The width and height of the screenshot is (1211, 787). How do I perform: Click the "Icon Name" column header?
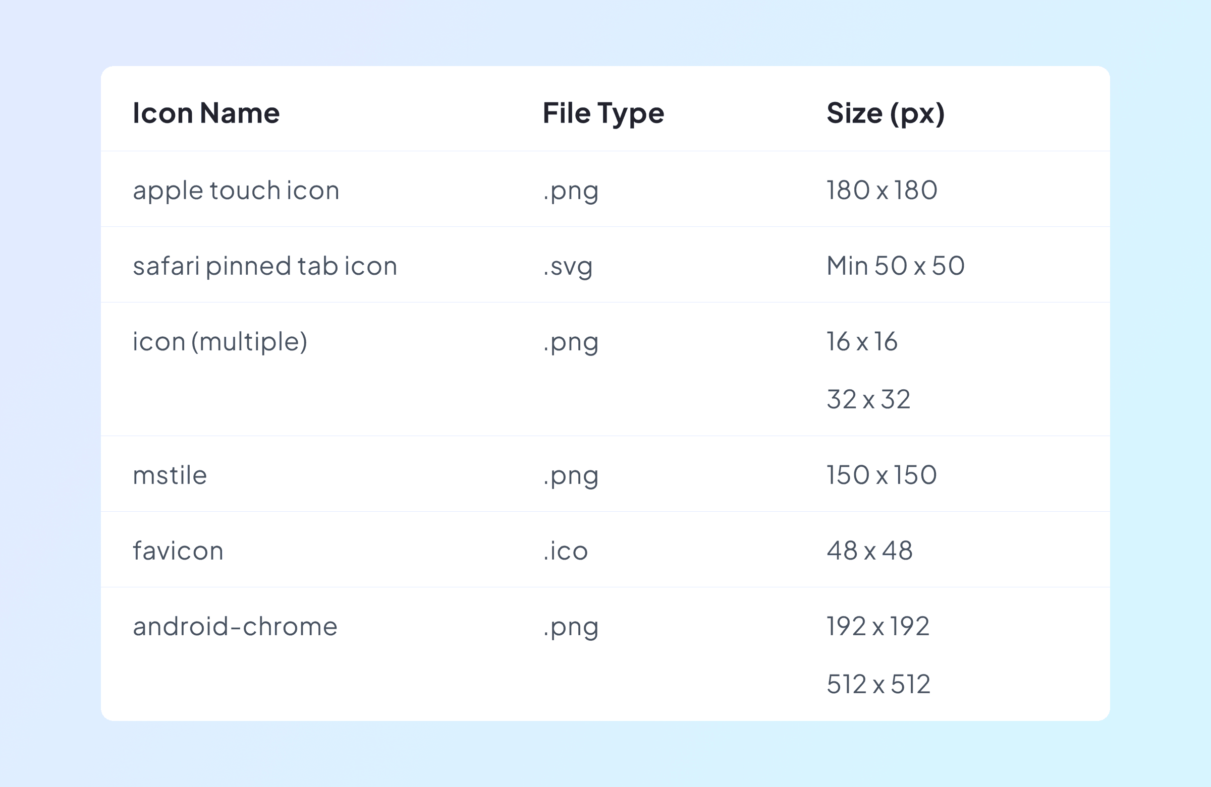(x=206, y=113)
